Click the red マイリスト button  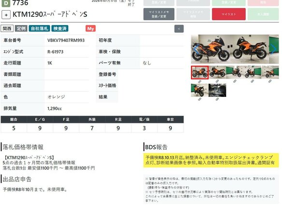[229, 14]
